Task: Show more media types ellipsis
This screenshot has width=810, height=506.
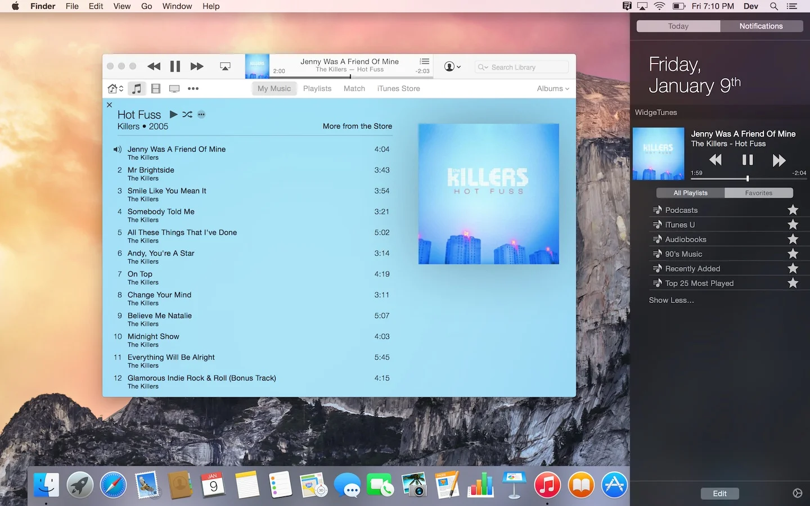Action: click(x=193, y=88)
